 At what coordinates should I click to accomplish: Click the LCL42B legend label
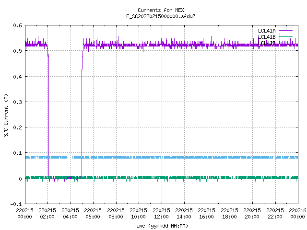[x=267, y=43]
